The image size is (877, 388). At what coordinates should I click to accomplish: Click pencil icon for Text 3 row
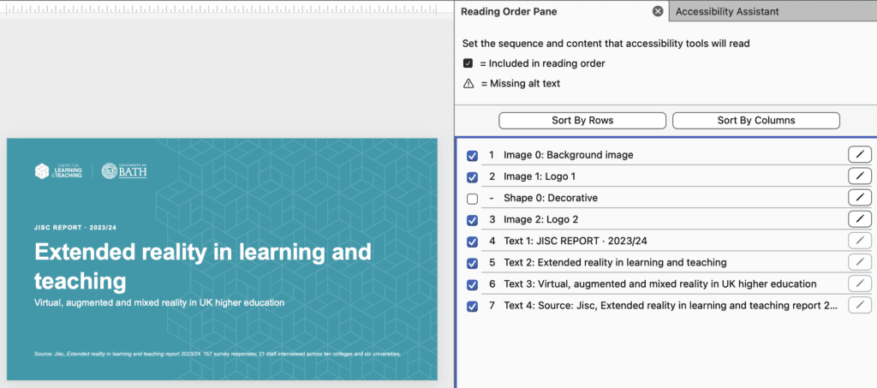[860, 284]
